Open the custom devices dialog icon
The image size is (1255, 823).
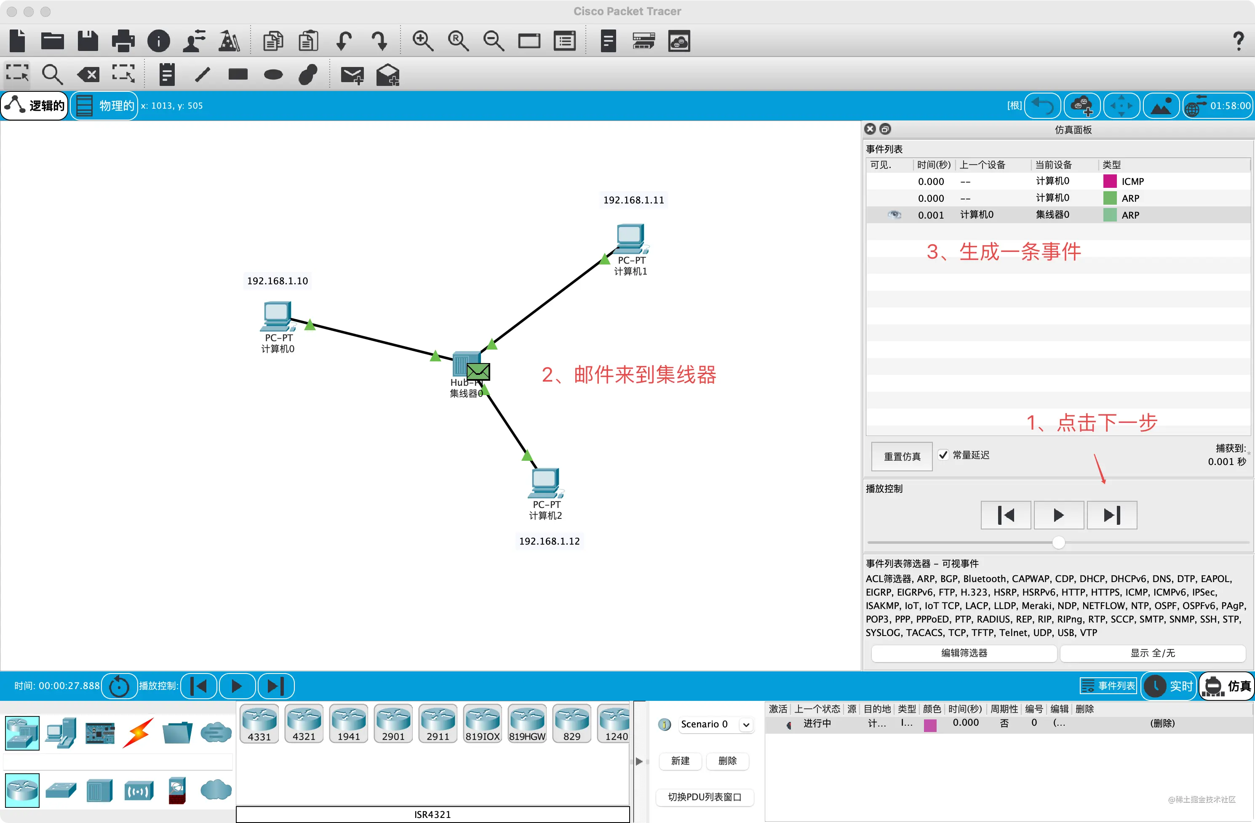click(x=565, y=40)
